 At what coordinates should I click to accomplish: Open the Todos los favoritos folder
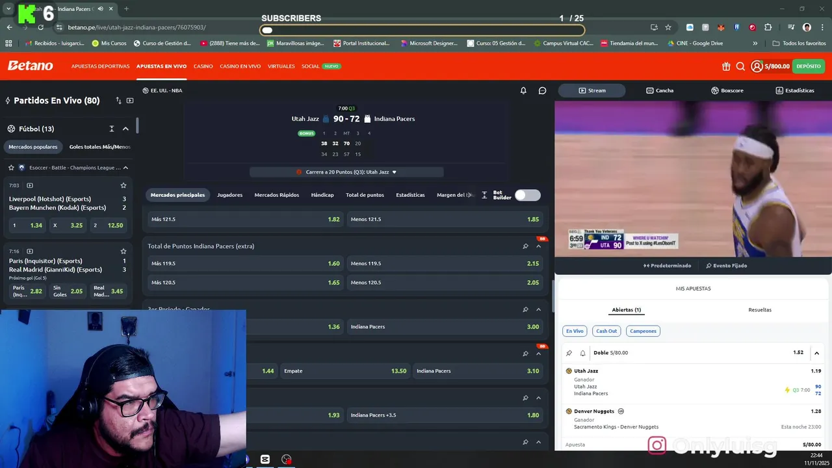(x=799, y=44)
